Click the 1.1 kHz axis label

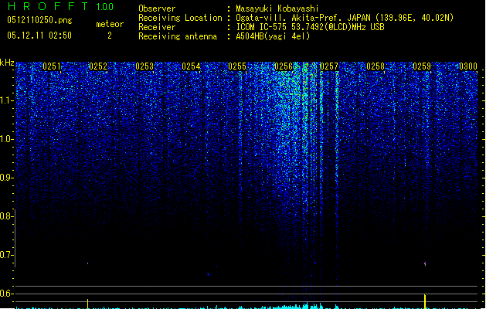[x=7, y=100]
